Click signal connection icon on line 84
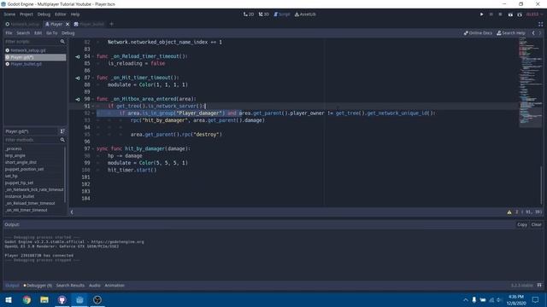 (78, 56)
